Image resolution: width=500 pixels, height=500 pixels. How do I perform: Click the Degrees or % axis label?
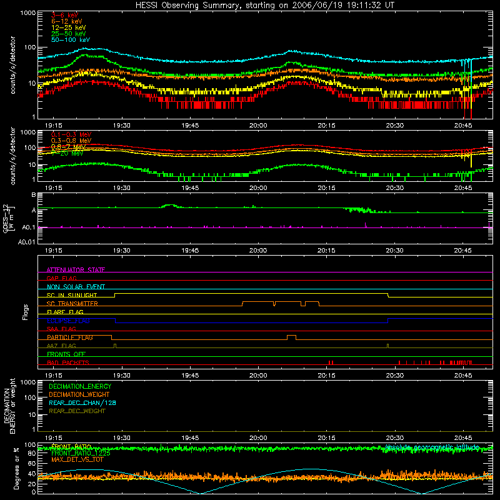point(16,467)
